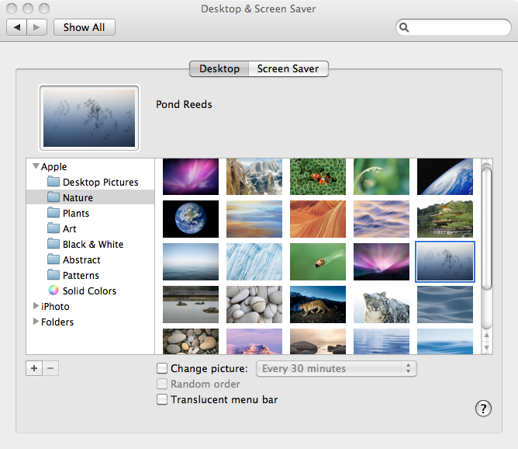
Task: Choose the blue sand dunes wallpaper
Action: [x=445, y=305]
